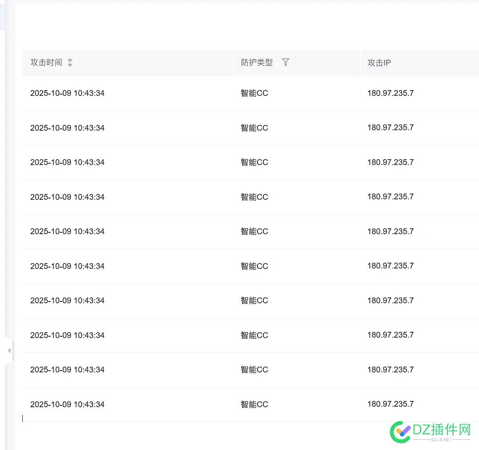The image size is (479, 450).
Task: Click the first row's attack time 2025-10-09 10:43:34
Action: coord(67,93)
